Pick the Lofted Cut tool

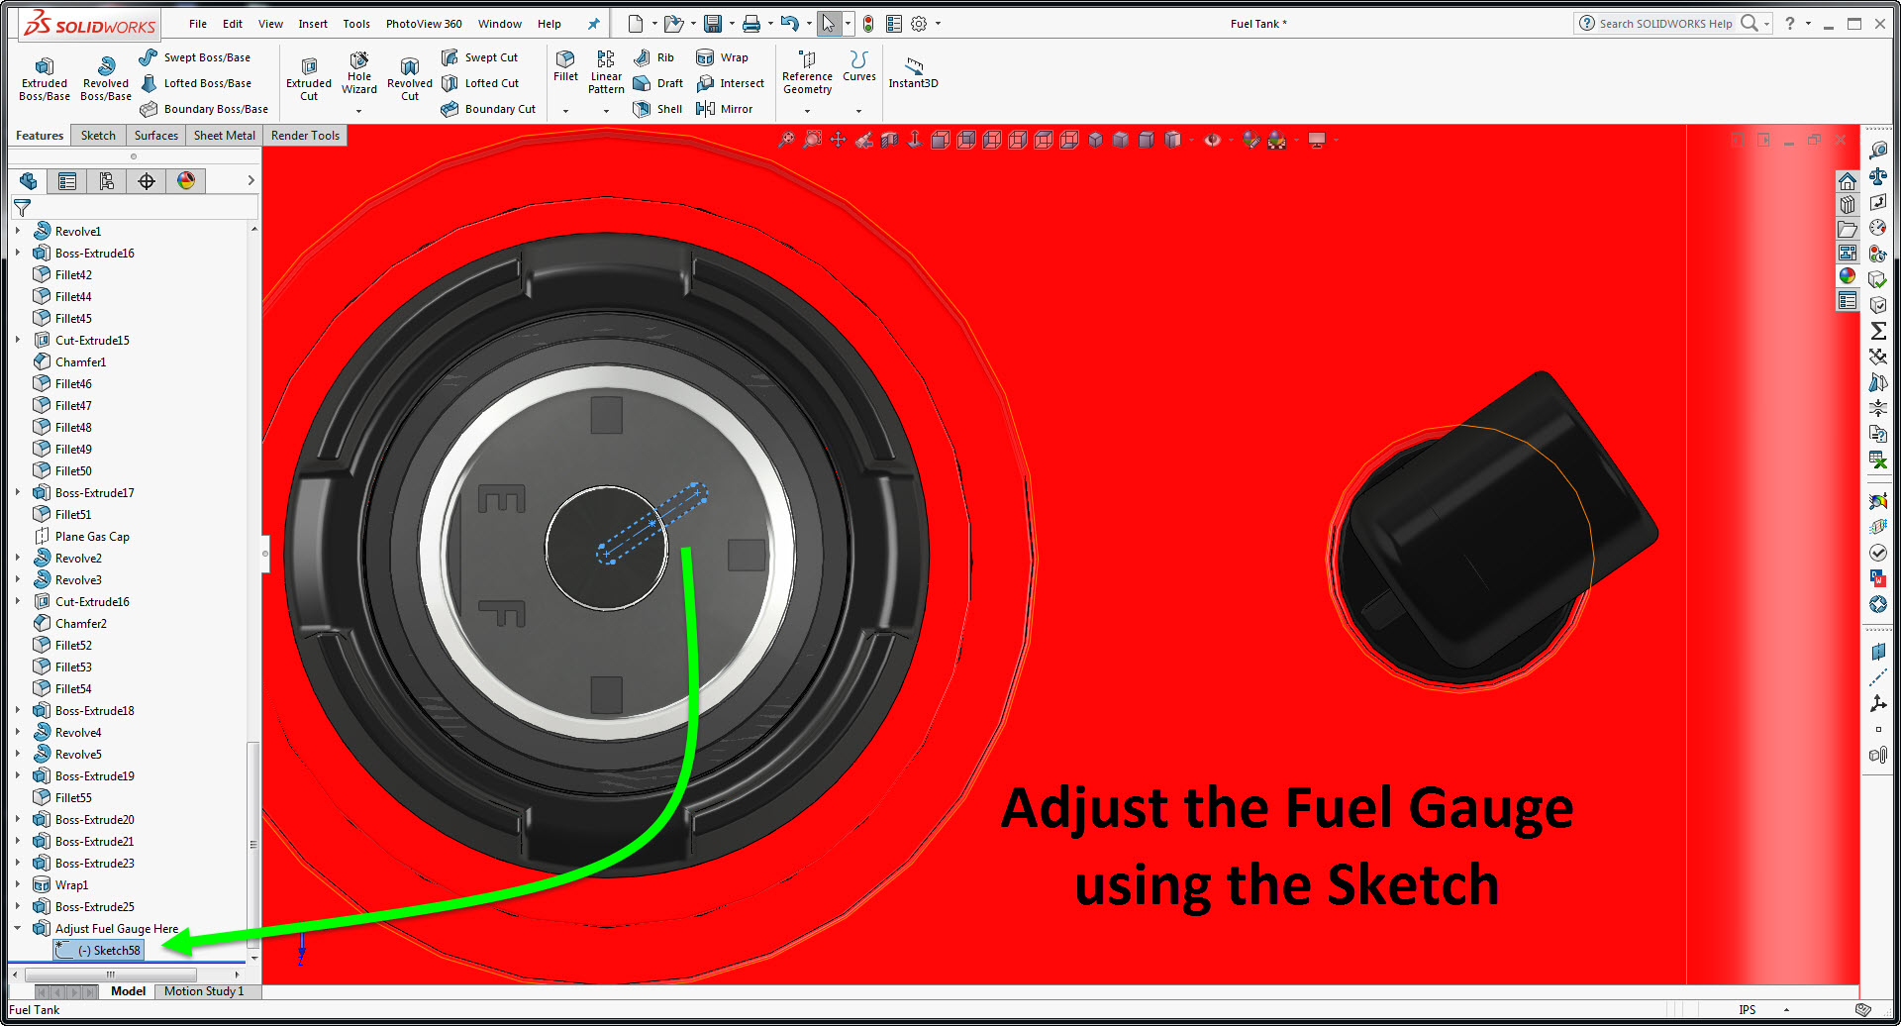(480, 83)
